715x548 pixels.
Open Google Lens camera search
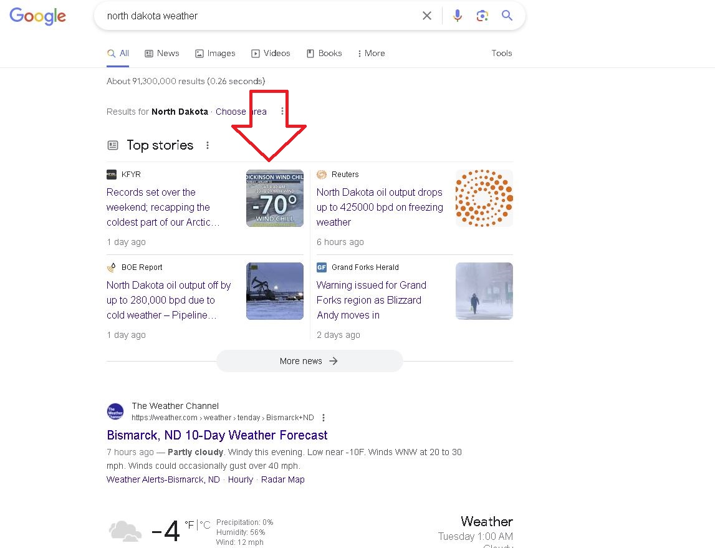pos(482,16)
